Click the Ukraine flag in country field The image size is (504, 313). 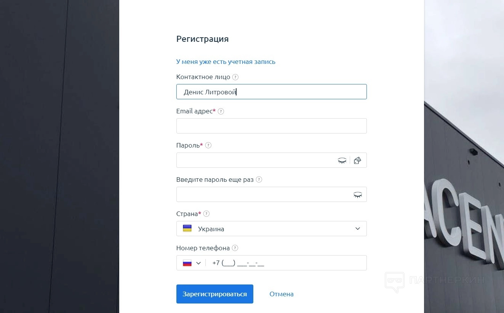pos(187,229)
